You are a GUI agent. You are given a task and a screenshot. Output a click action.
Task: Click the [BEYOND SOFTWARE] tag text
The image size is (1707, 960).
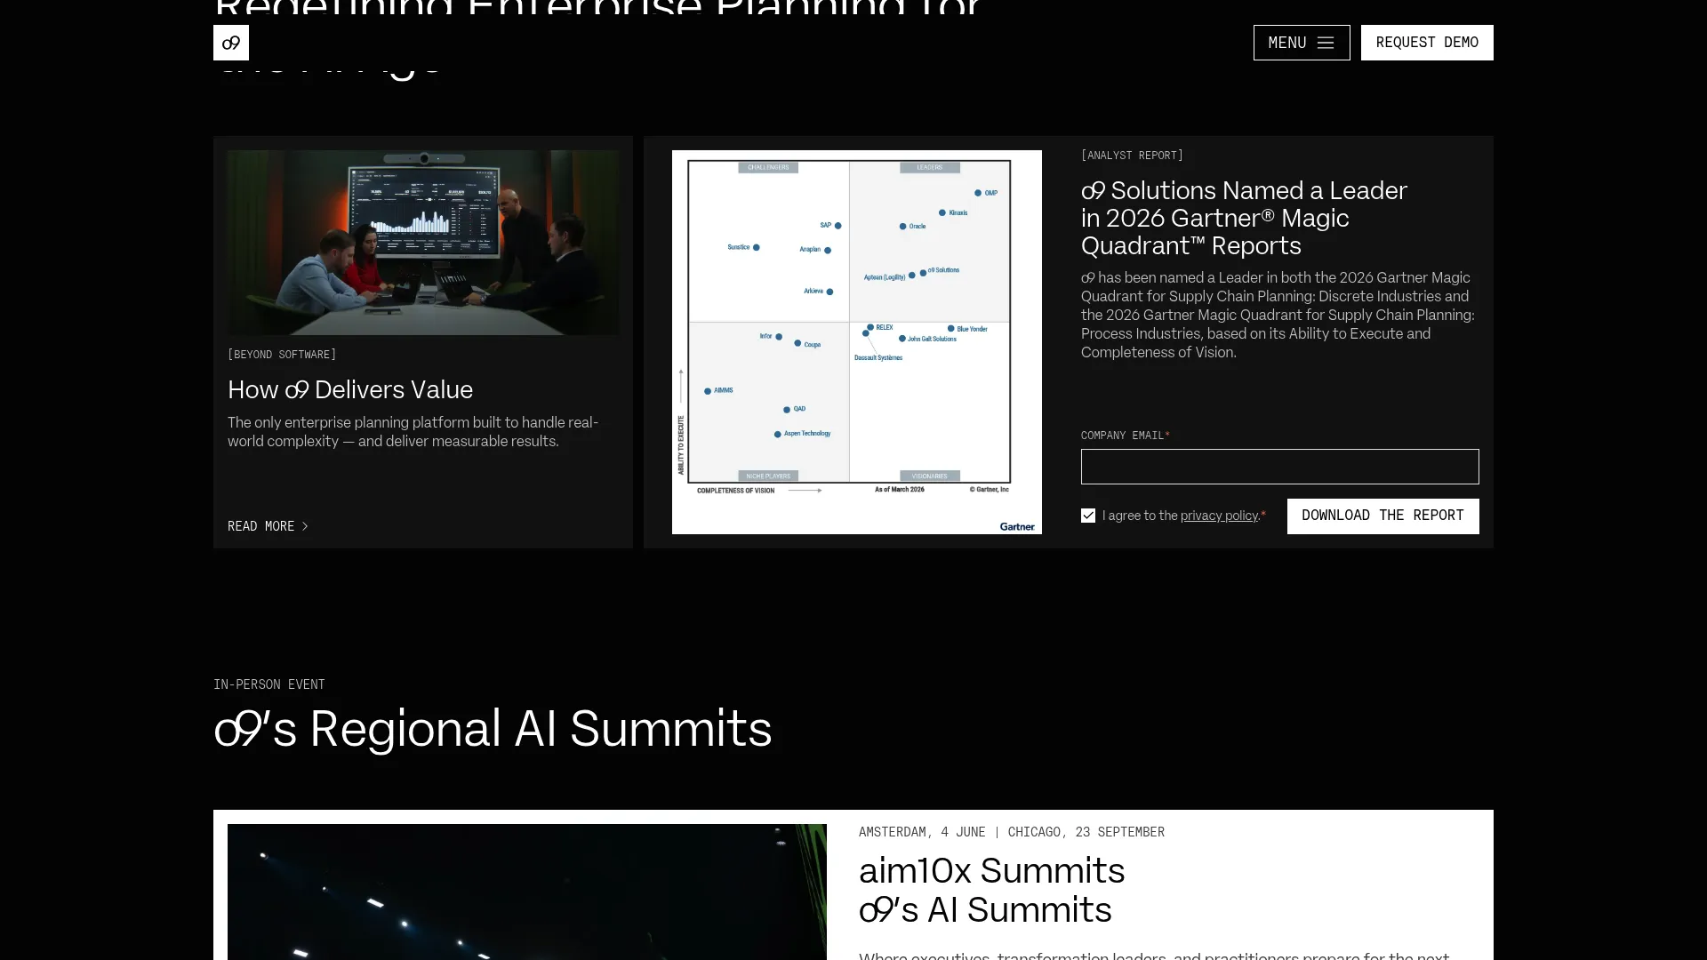pyautogui.click(x=282, y=355)
